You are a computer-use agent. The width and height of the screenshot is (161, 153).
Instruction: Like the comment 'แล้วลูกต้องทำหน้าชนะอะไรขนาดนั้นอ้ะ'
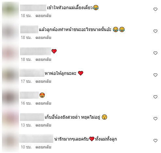click(x=155, y=31)
